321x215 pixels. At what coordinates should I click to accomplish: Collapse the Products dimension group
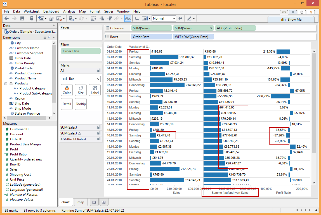click(x=6, y=83)
